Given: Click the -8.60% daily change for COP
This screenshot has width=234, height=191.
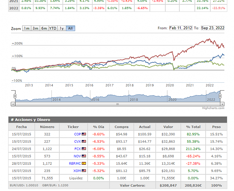Looking at the screenshot, I should tap(99, 134).
